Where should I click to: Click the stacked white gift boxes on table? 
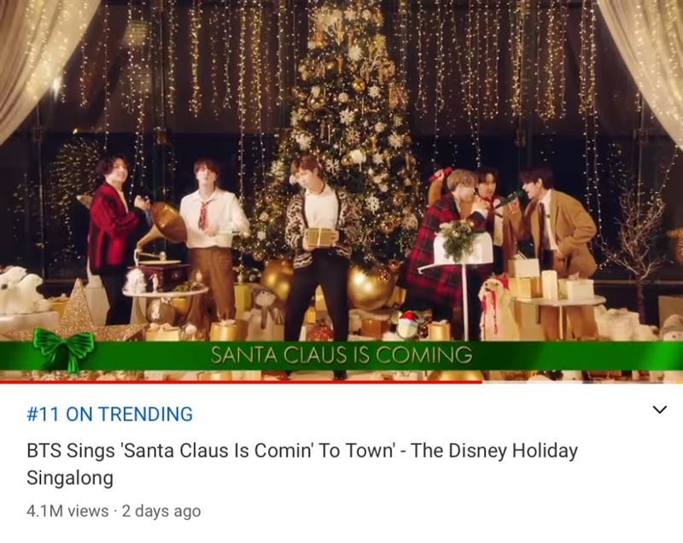click(549, 279)
